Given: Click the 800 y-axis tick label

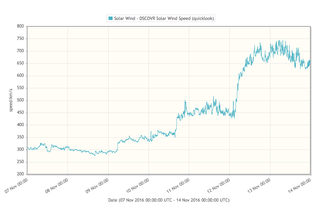Looking at the screenshot, I should 20,26.
